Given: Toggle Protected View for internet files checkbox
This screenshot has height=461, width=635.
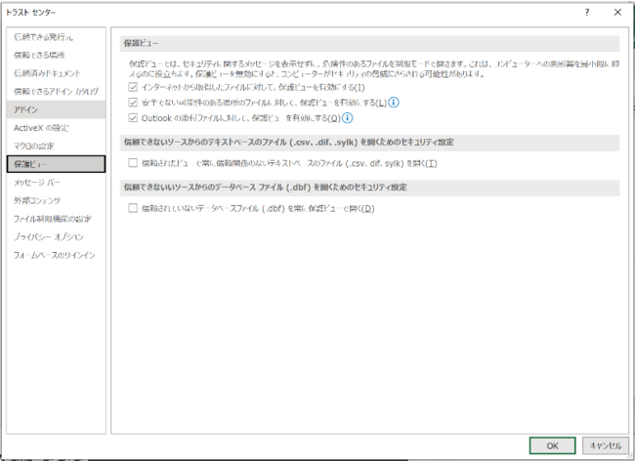Looking at the screenshot, I should pyautogui.click(x=133, y=87).
